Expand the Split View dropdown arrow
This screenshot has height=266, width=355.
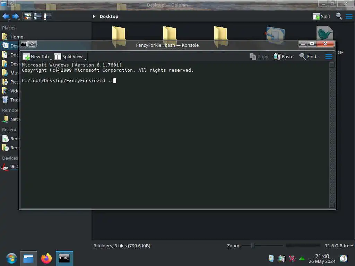85,59
